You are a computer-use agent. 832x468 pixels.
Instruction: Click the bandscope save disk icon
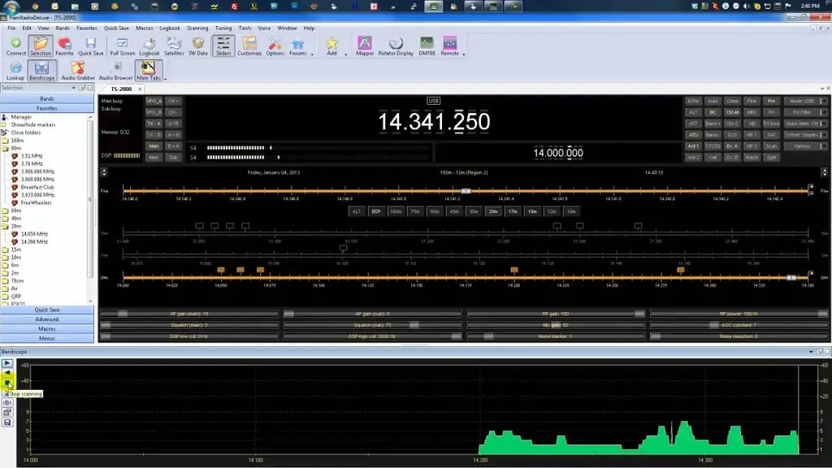click(7, 422)
